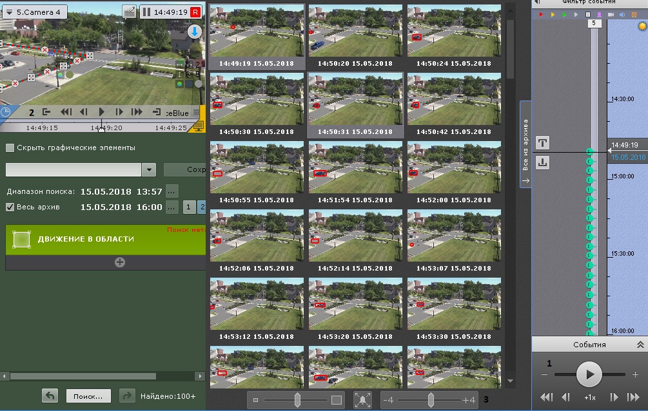Adjust the thumbnail size slider
The height and width of the screenshot is (411, 648).
point(297,400)
